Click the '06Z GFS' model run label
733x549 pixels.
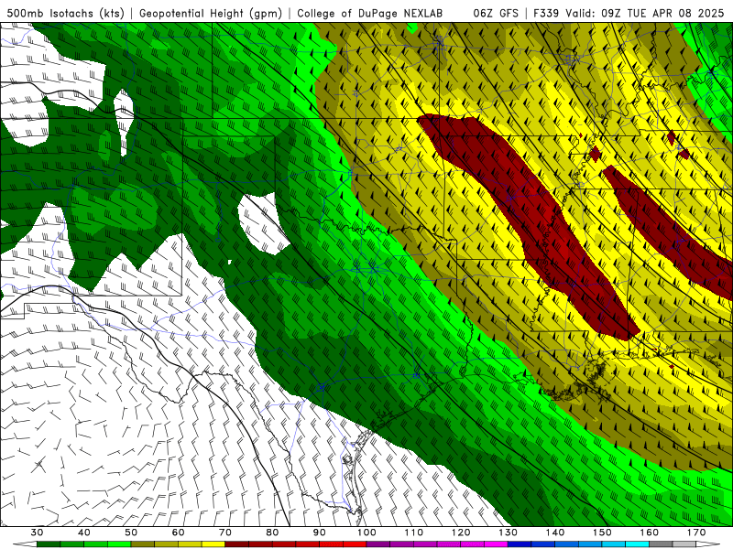(496, 13)
